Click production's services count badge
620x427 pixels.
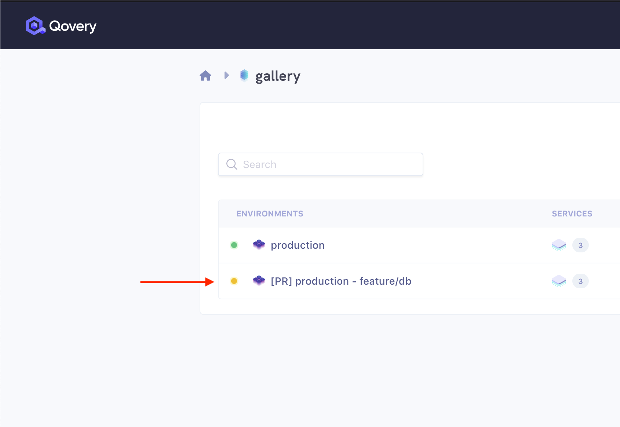(580, 245)
